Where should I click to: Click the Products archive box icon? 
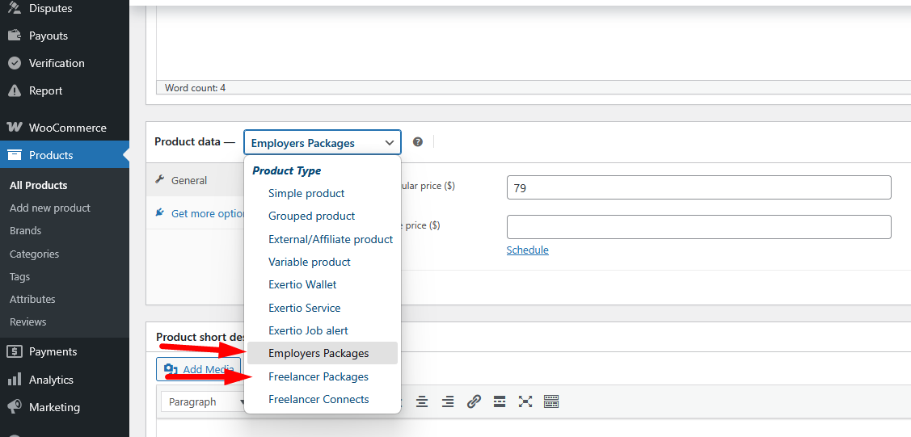15,155
